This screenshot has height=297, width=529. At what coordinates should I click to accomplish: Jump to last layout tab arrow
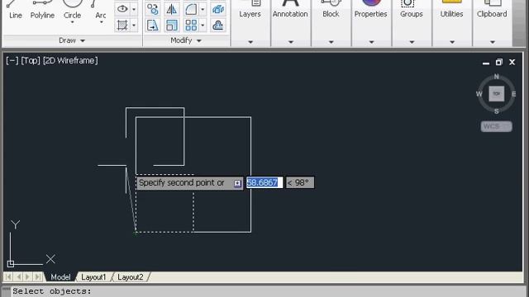[38, 277]
